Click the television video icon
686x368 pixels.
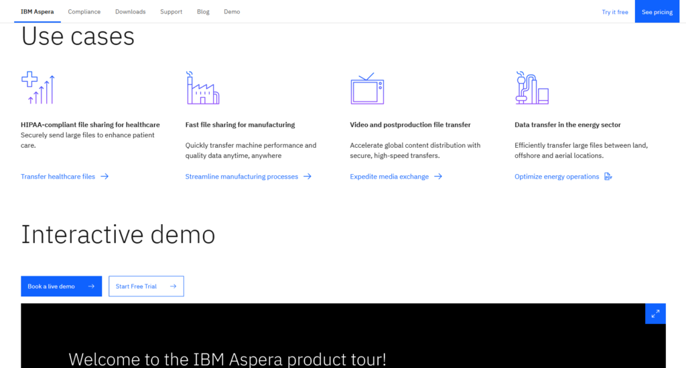[x=367, y=89]
